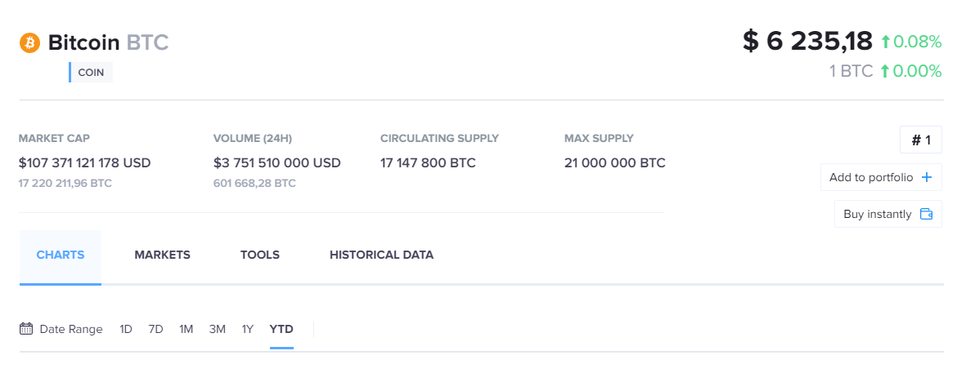Choose the 1Y date range
966x373 pixels.
click(247, 329)
